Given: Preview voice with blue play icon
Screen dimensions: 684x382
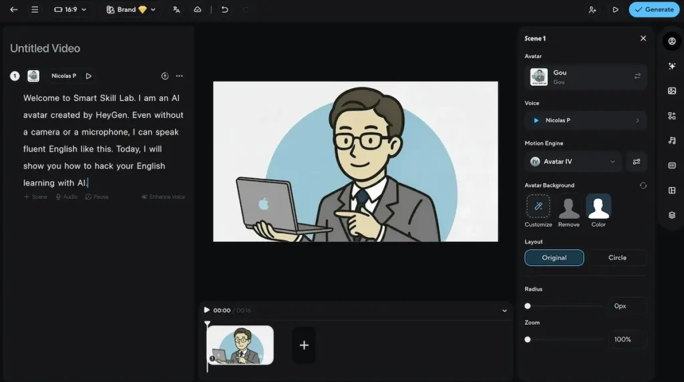Looking at the screenshot, I should [536, 120].
